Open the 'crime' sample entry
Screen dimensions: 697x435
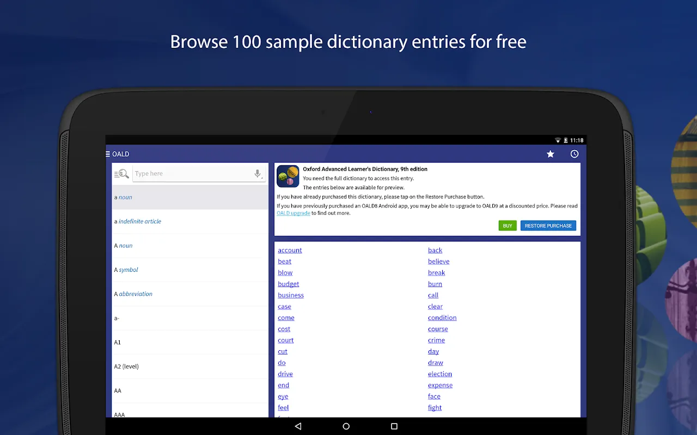437,340
